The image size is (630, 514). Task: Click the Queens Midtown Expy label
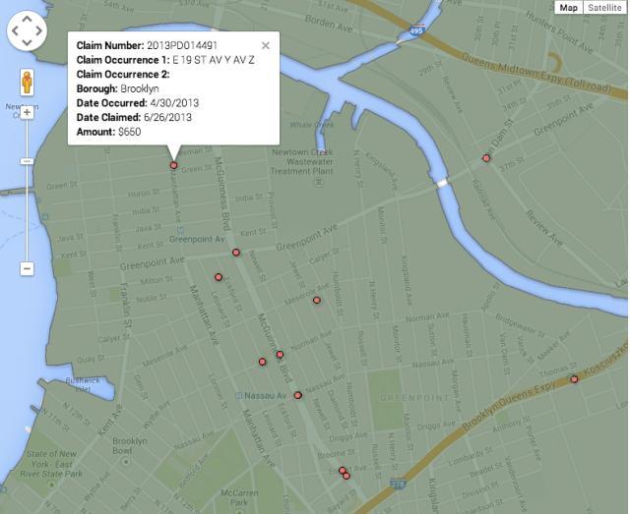[537, 73]
